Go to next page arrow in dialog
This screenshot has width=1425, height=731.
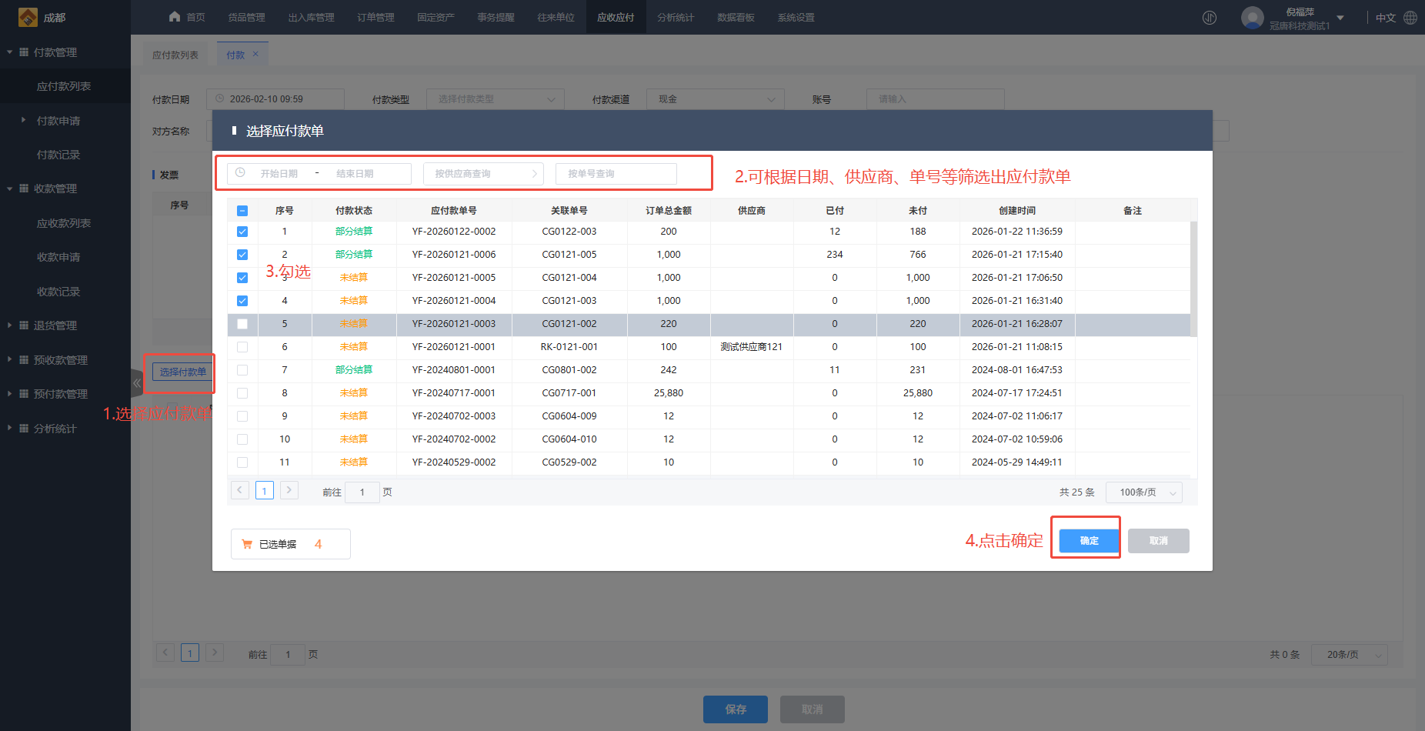point(289,490)
